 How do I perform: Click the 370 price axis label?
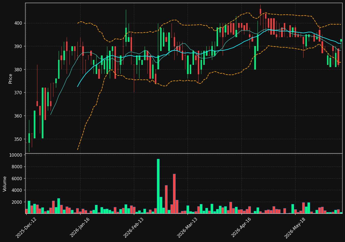click(x=19, y=93)
